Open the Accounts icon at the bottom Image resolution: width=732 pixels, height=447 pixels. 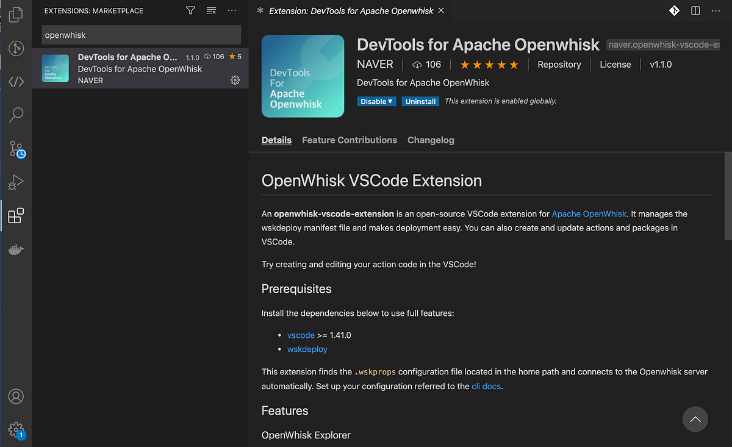point(16,396)
